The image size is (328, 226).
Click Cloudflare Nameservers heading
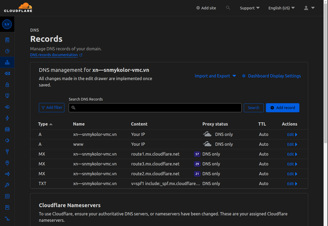coord(70,205)
